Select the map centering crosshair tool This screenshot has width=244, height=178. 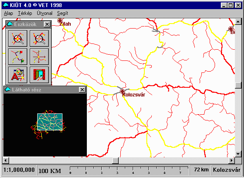click(x=39, y=57)
